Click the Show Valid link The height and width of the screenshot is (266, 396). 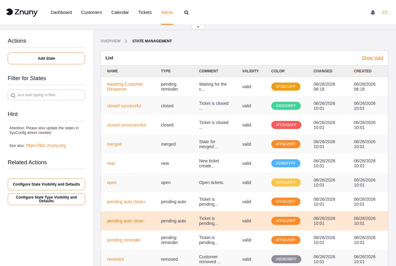(x=372, y=58)
